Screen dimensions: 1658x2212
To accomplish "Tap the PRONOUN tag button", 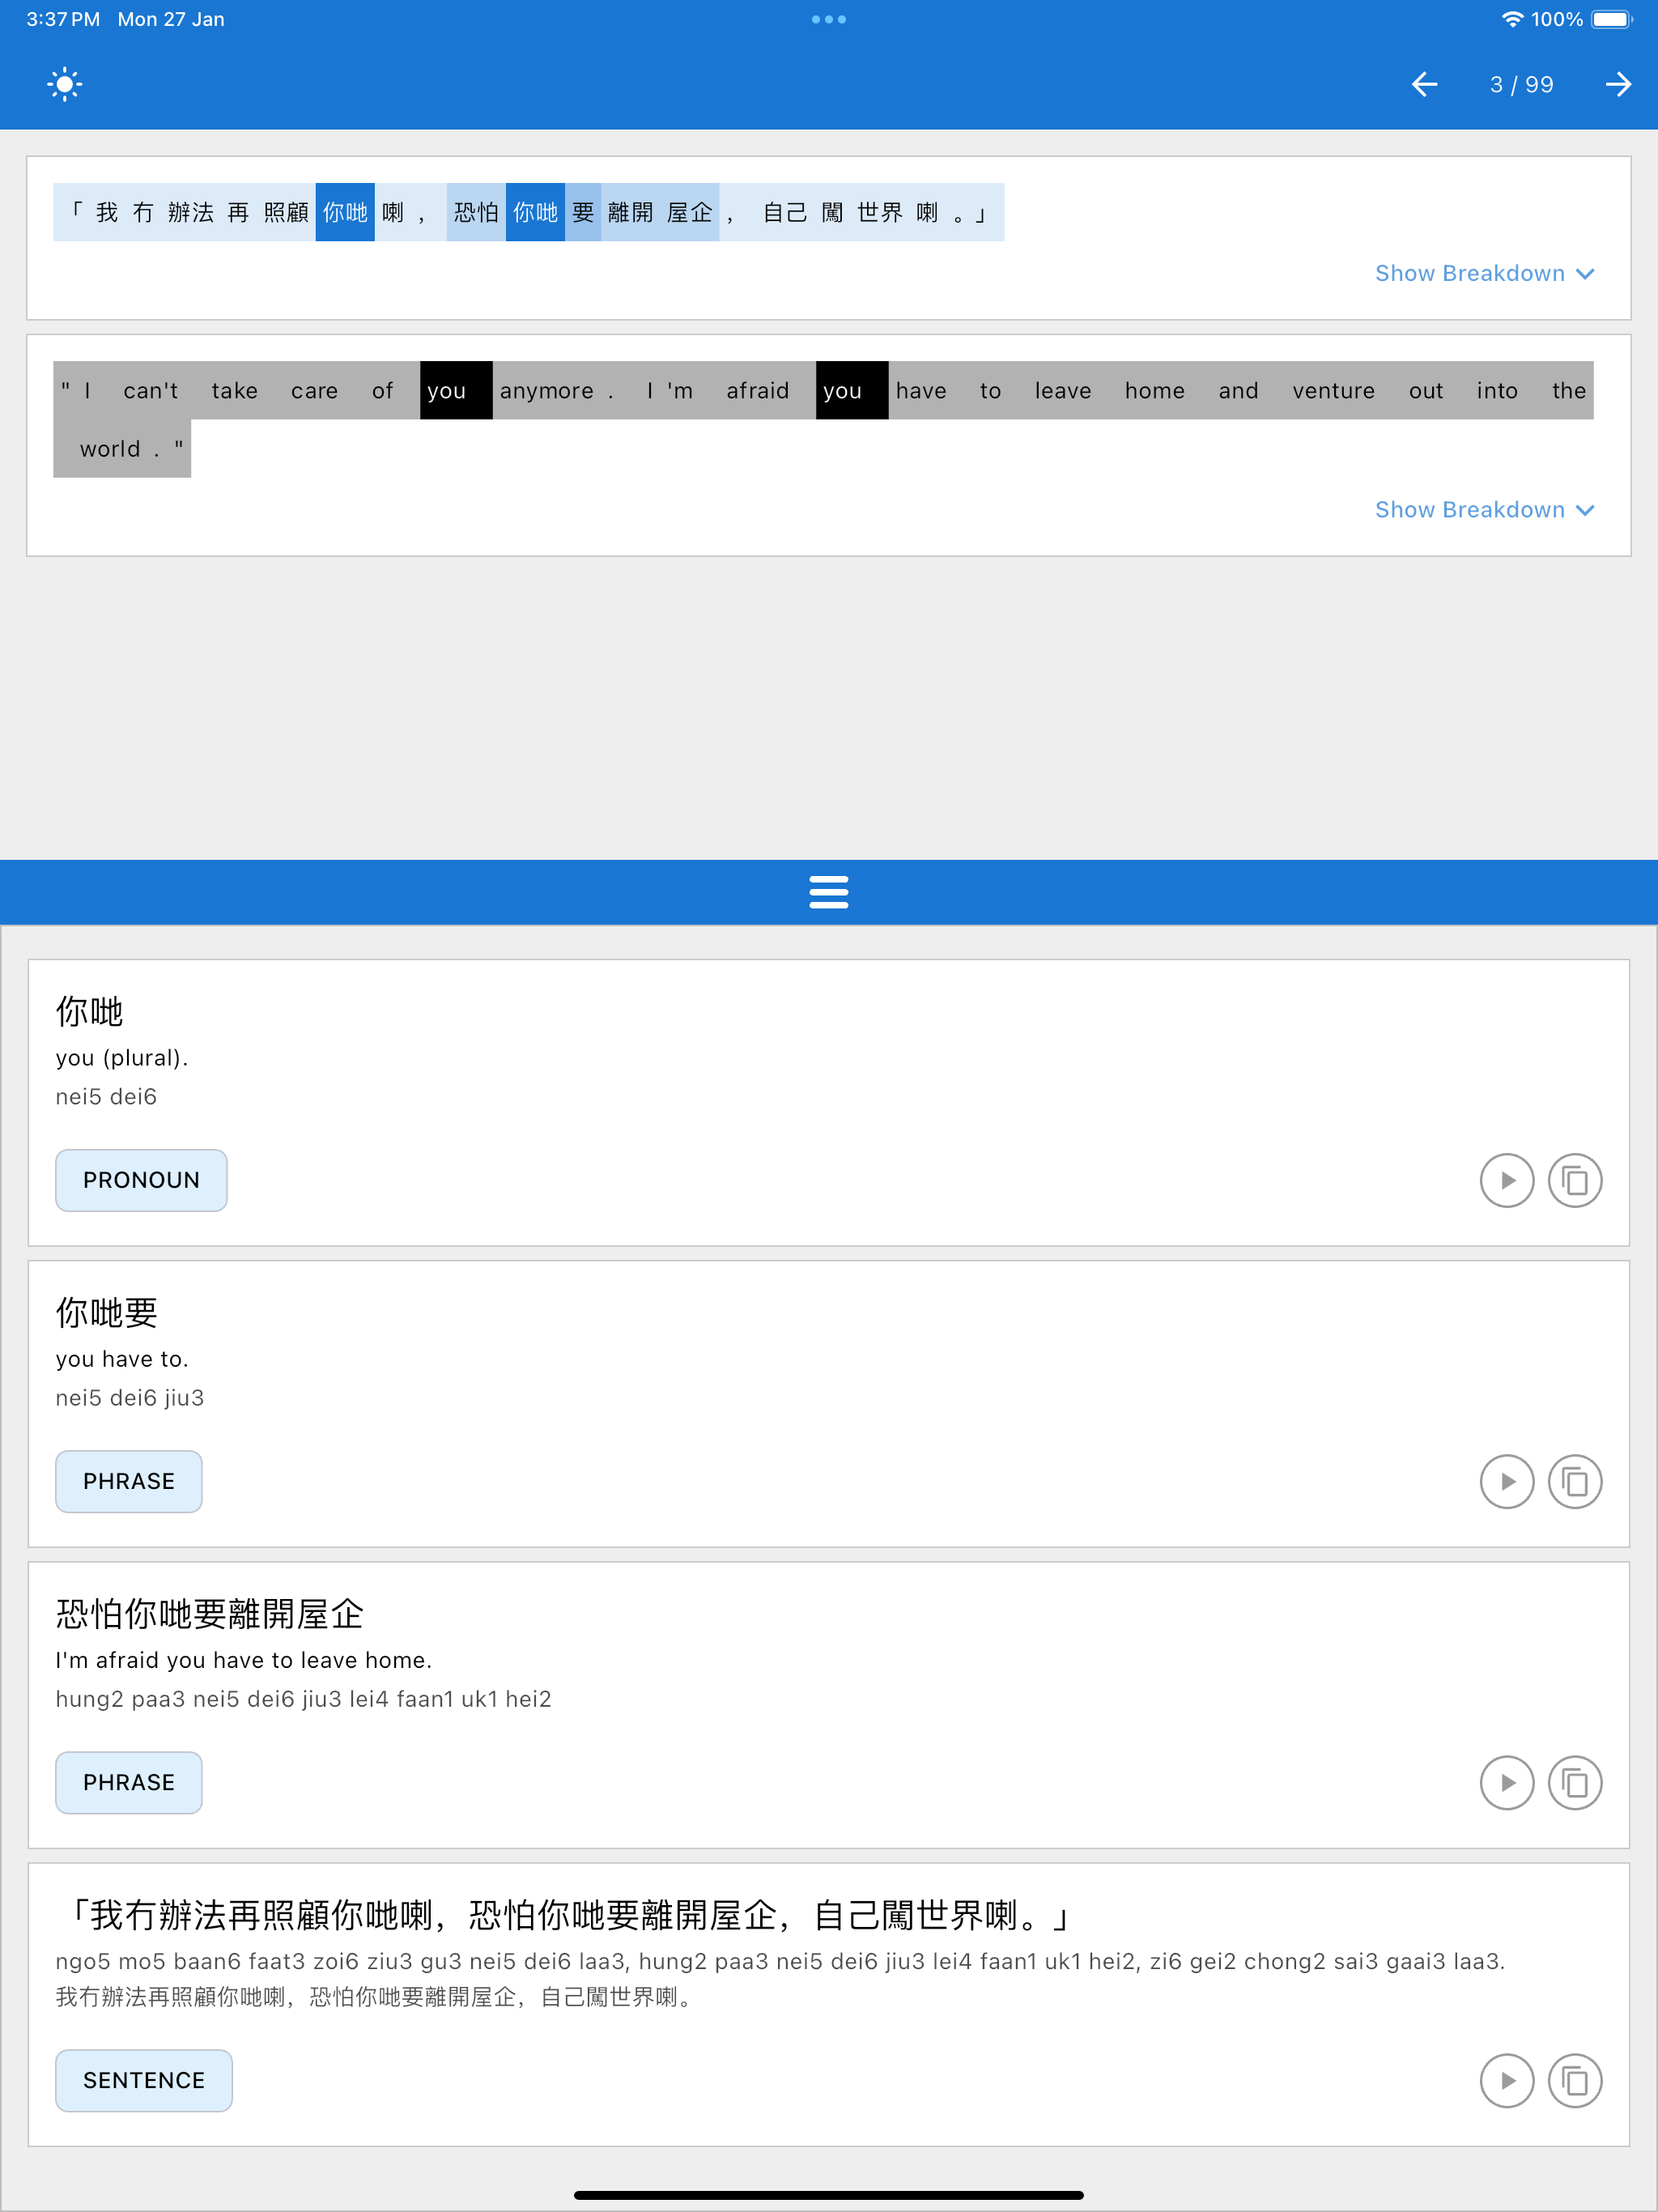I will pyautogui.click(x=141, y=1180).
